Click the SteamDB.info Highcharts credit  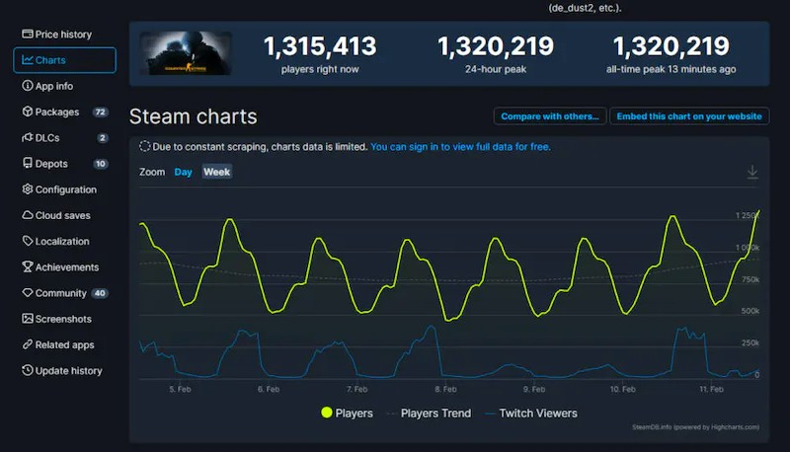click(696, 427)
